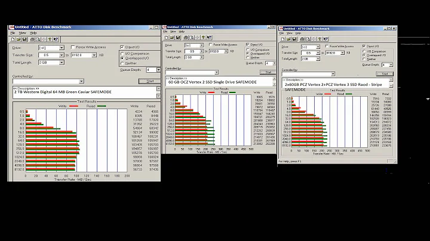
Task: Enable Force Write Access in Vertex 2 Single Drive window
Action: click(x=211, y=44)
